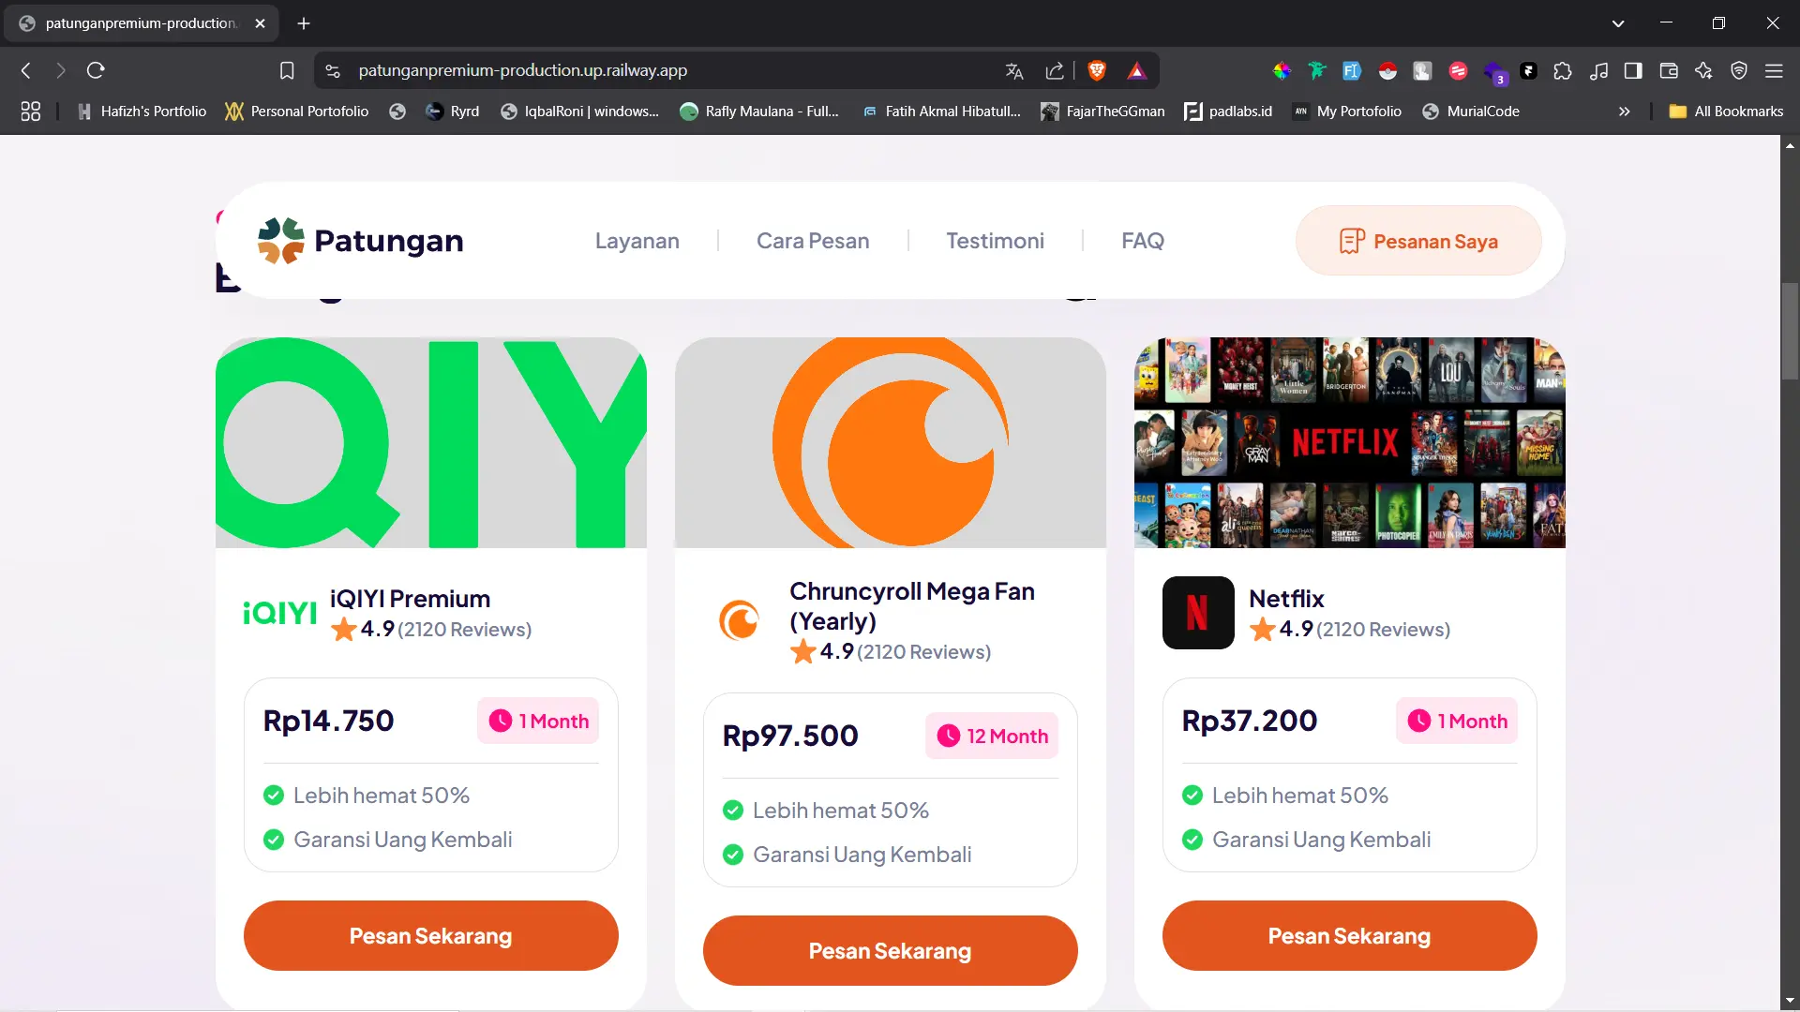Image resolution: width=1800 pixels, height=1012 pixels.
Task: Open the Cara Pesan menu item
Action: 813,241
